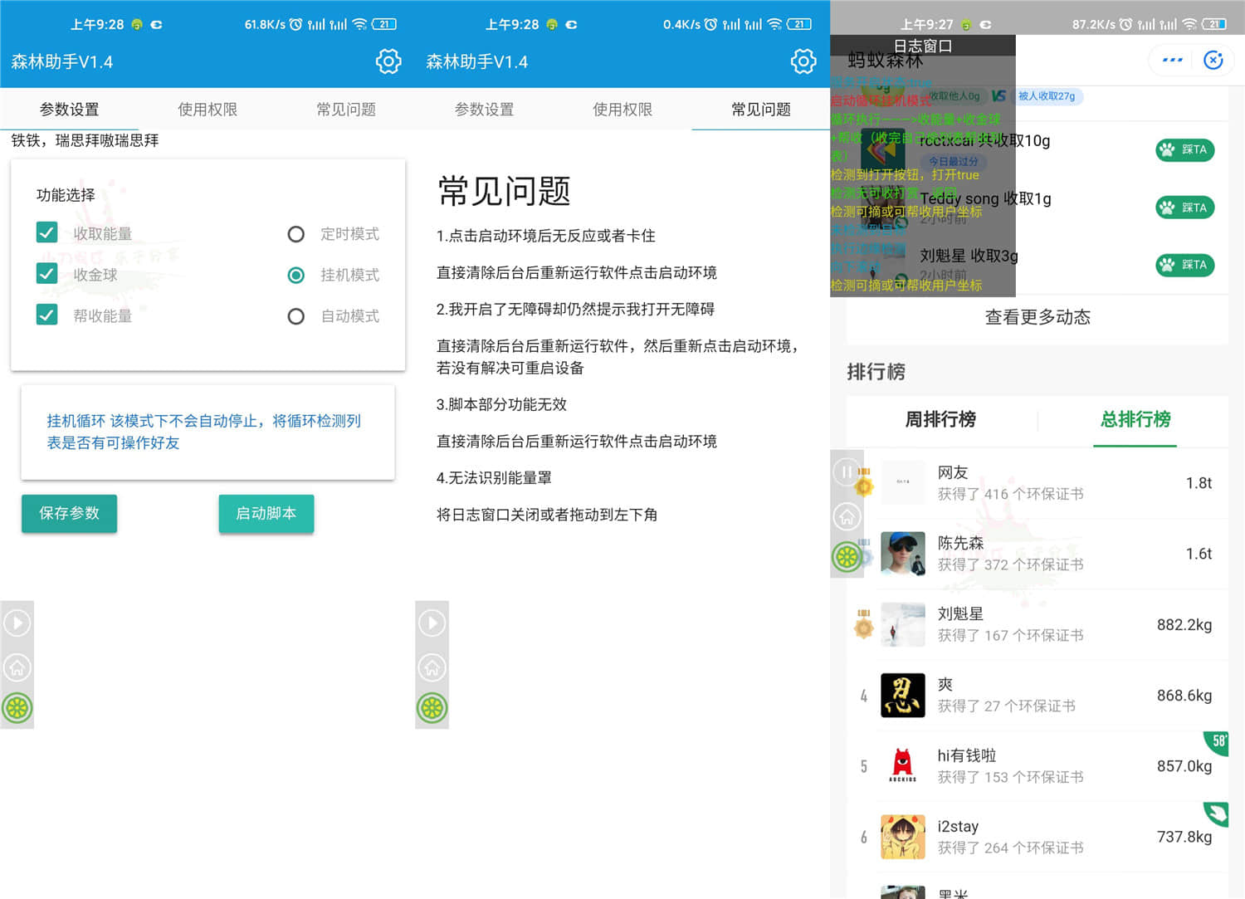The width and height of the screenshot is (1245, 899).
Task: Tap the floating home icon beneath the pause button
Action: pos(846,517)
